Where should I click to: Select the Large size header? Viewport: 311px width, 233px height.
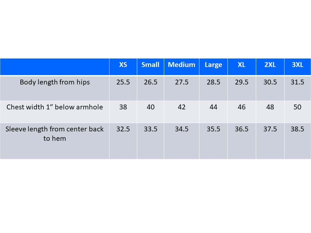coord(213,65)
